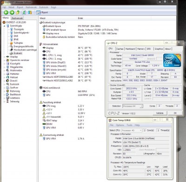
Task: Click the Adatbázis icon in the tree
Action: coord(7,98)
